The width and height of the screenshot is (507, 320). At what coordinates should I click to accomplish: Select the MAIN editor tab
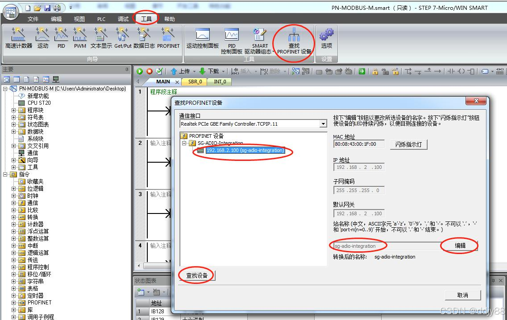(x=163, y=82)
